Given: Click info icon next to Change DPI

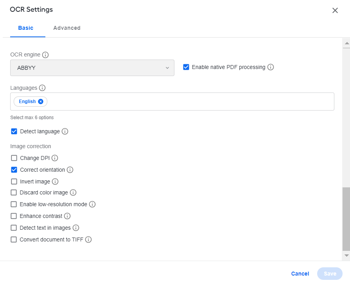Looking at the screenshot, I should pos(55,158).
